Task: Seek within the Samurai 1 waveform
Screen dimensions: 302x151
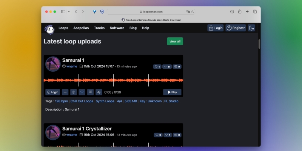Action: (113, 80)
